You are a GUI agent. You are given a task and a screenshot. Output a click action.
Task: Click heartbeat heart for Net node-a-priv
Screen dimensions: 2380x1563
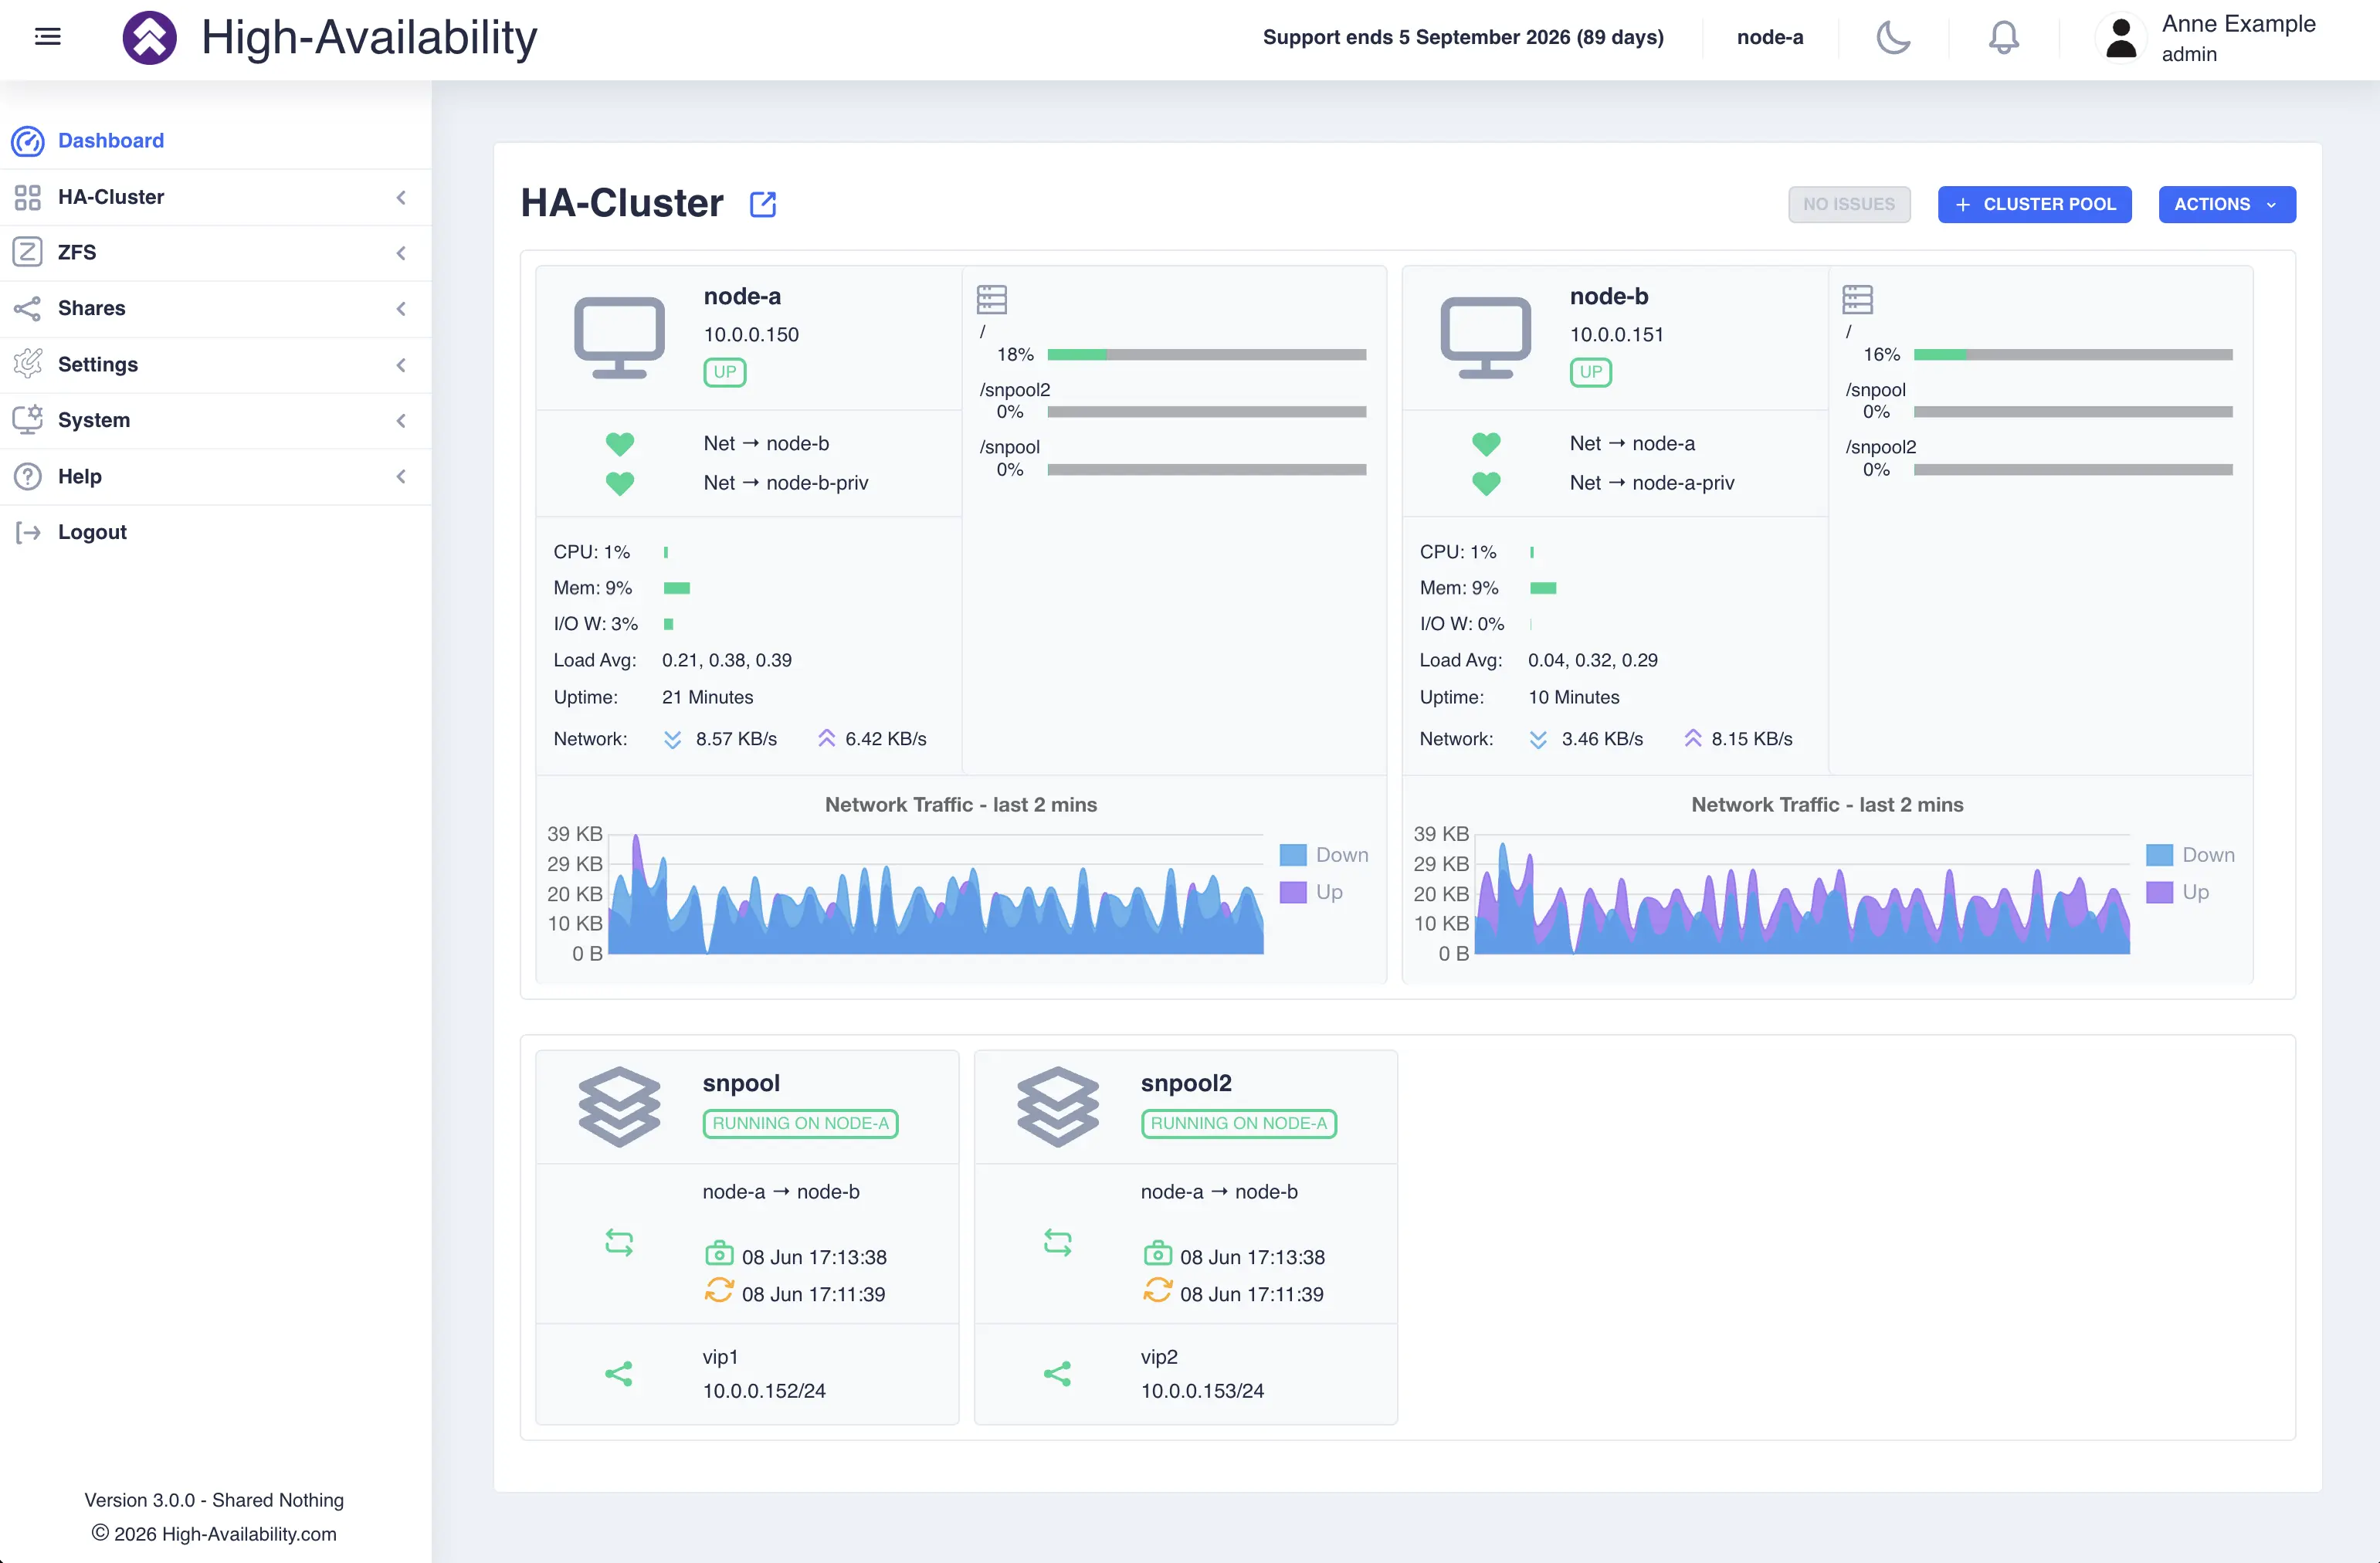point(1486,483)
